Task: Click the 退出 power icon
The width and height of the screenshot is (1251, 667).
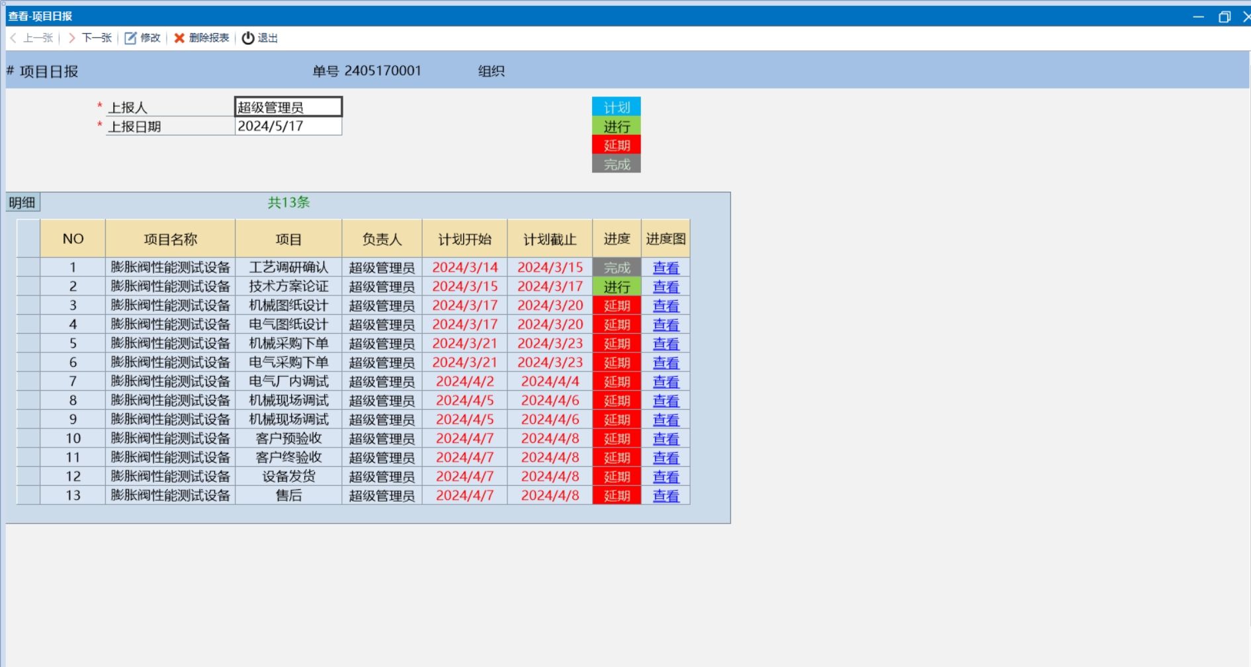Action: point(248,38)
